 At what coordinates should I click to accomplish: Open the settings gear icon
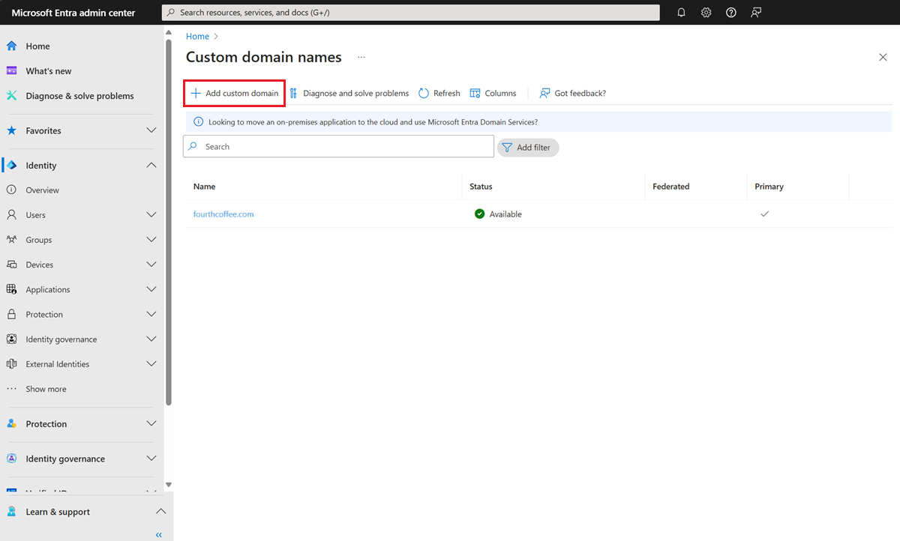(706, 12)
